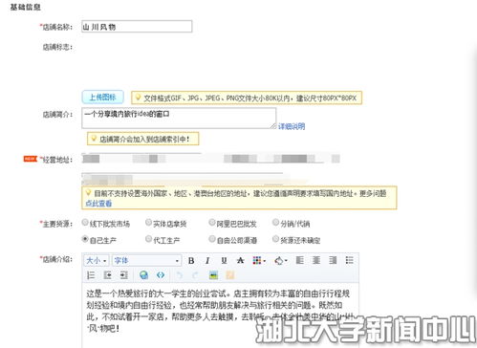Click the NEW badge beside 经营地址

tap(31, 159)
